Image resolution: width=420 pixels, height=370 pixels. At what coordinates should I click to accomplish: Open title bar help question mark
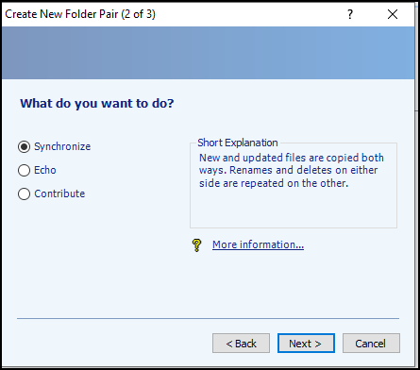350,14
